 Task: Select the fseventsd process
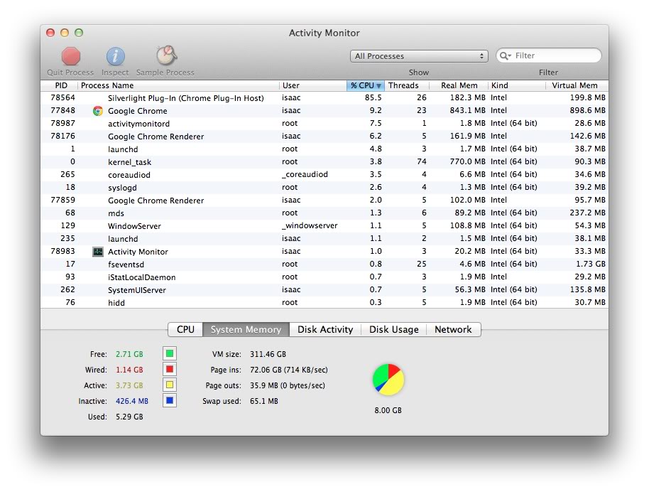point(324,264)
